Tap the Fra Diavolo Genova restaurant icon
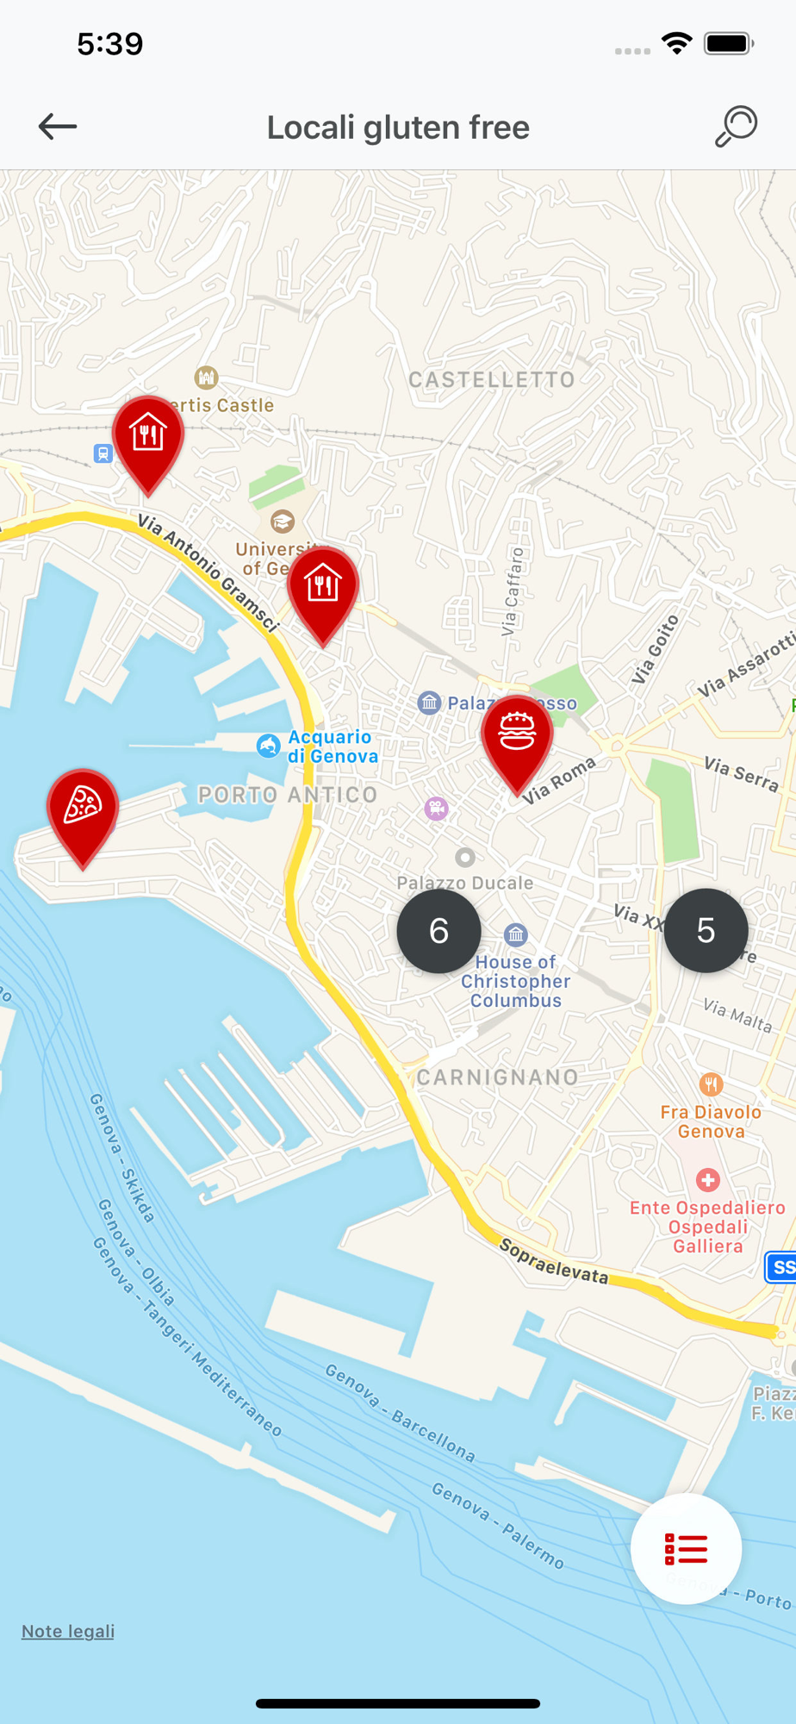The image size is (796, 1724). pyautogui.click(x=711, y=1084)
